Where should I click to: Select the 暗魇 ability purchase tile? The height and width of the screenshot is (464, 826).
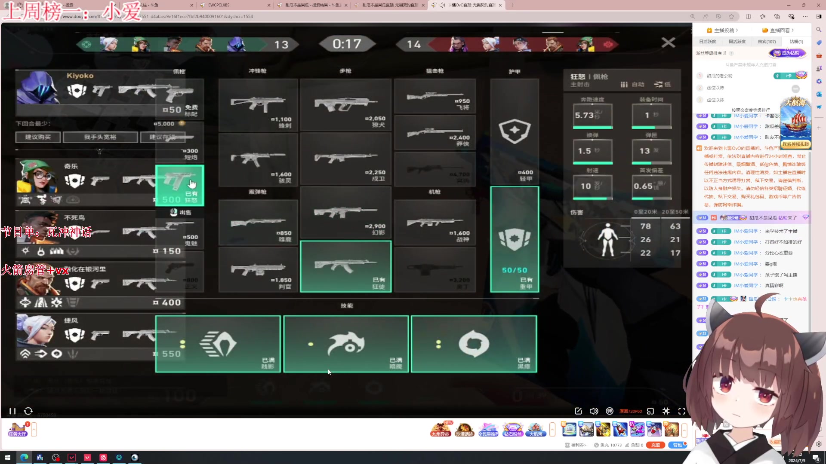[346, 344]
